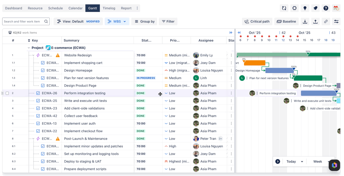
Task: Click the orange Implement shopping cart Gantt bar
Action: pos(255,63)
